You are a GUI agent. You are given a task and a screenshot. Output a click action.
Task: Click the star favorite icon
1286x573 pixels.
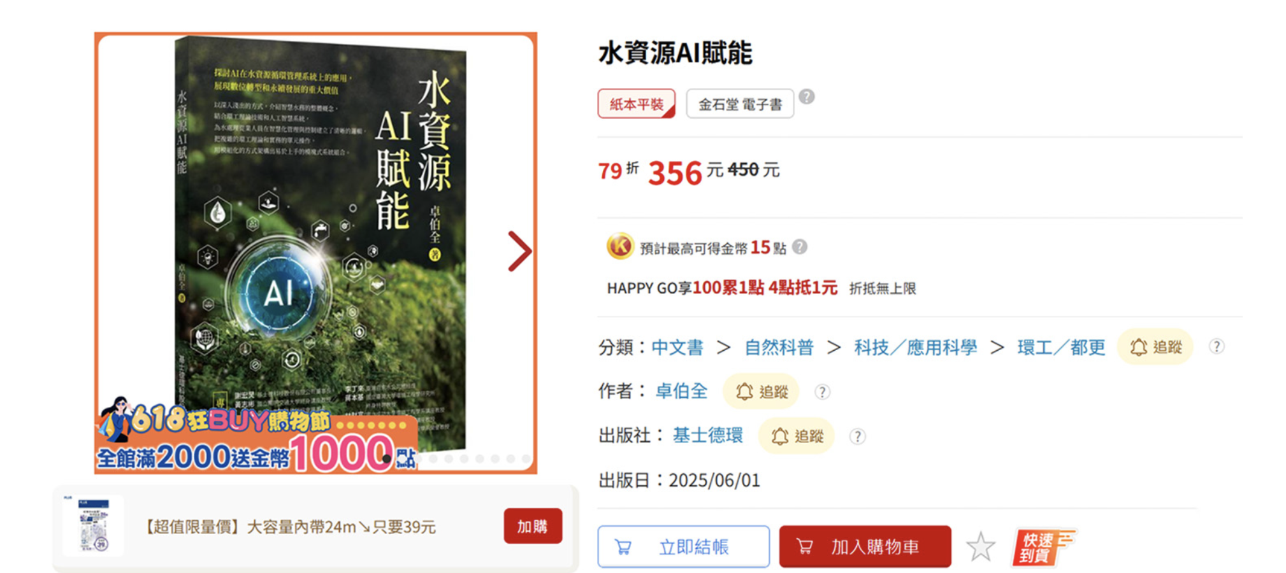(x=980, y=547)
